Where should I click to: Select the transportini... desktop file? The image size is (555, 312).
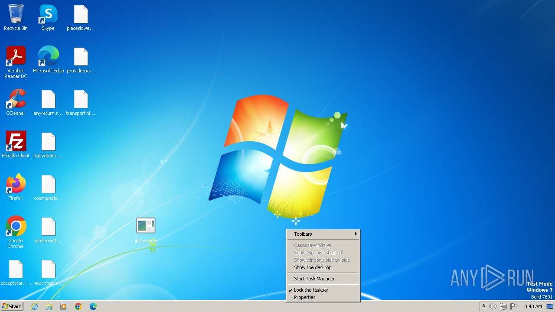[81, 102]
